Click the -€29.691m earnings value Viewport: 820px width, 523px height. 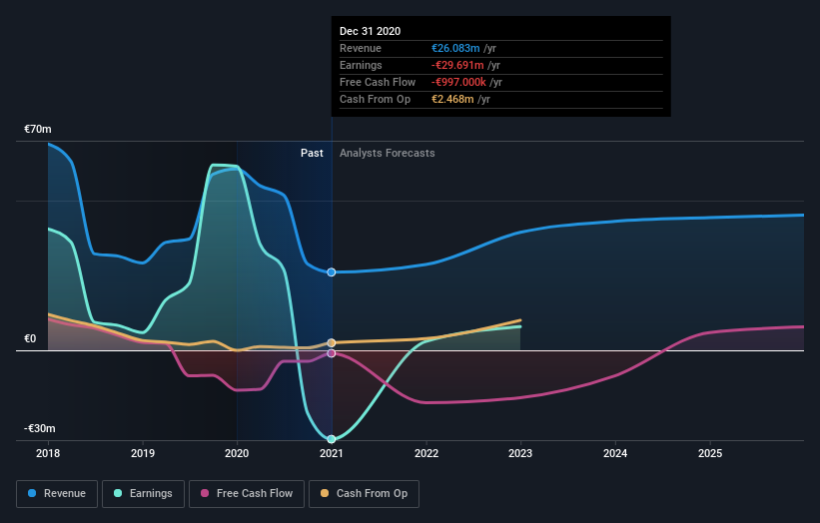click(457, 65)
